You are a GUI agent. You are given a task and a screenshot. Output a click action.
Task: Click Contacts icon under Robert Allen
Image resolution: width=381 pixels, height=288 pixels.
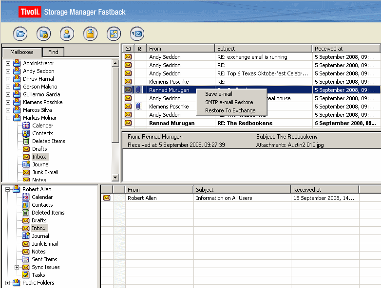pos(25,205)
